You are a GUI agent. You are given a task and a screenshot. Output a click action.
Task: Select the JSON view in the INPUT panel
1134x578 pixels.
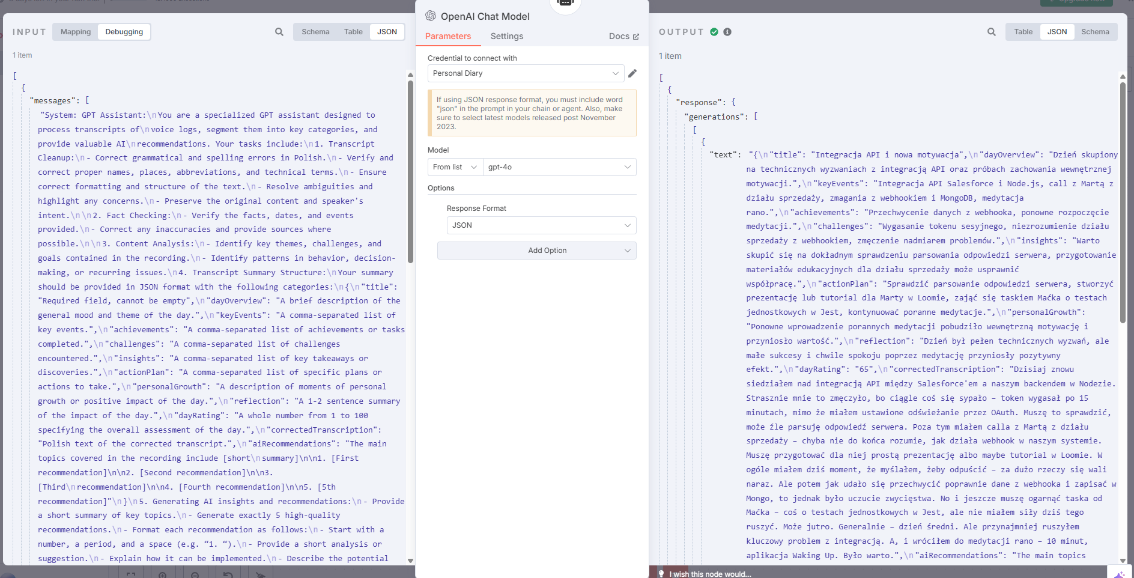click(x=387, y=32)
